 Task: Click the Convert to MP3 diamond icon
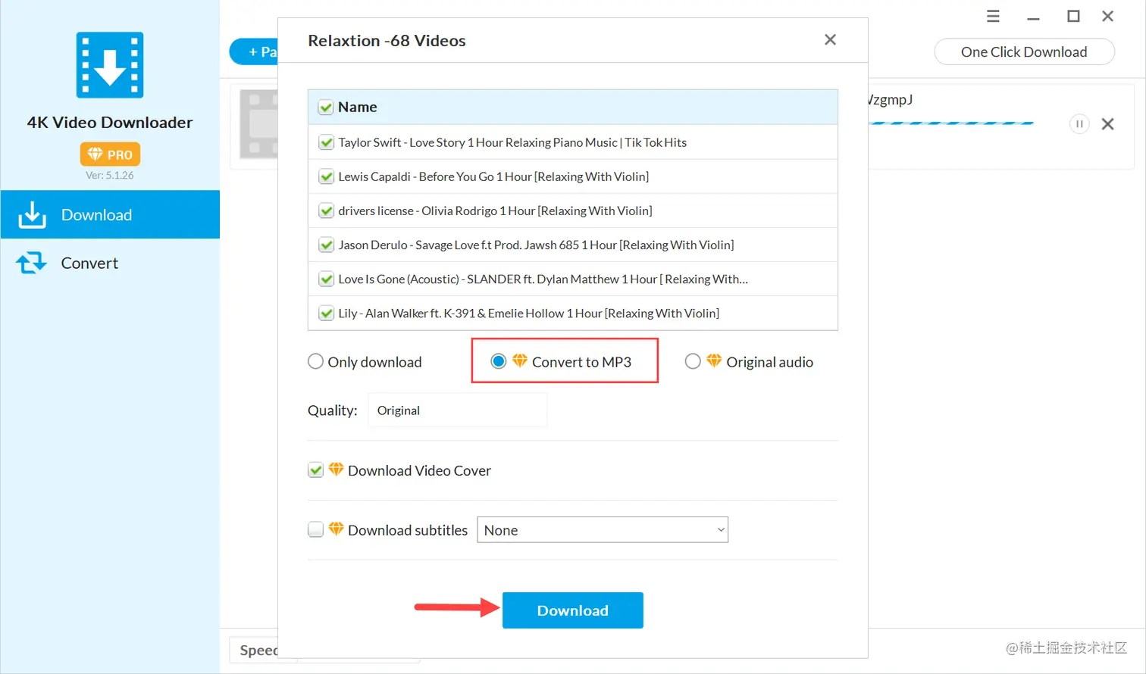(x=519, y=360)
